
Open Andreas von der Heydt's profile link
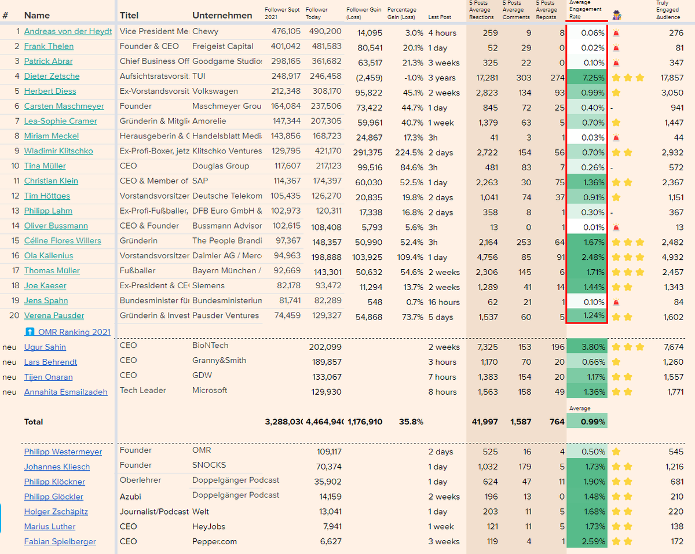point(68,31)
